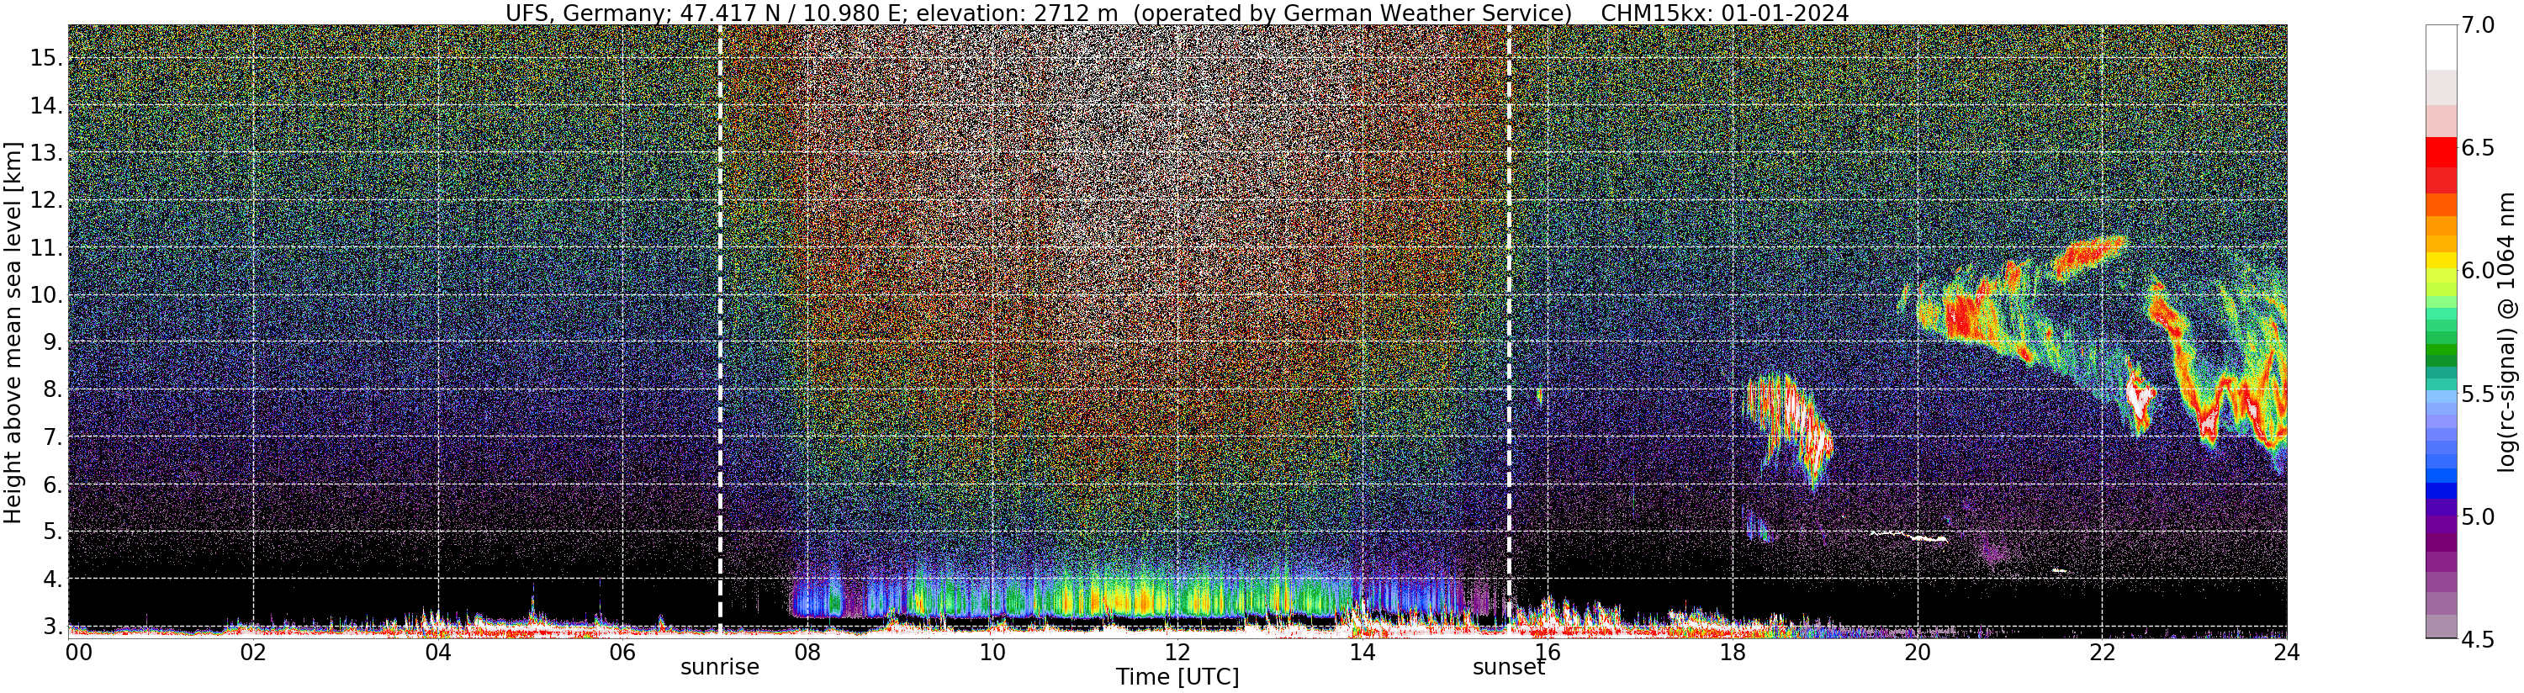
Task: Click the "18" time tick label
Action: coord(1733,652)
